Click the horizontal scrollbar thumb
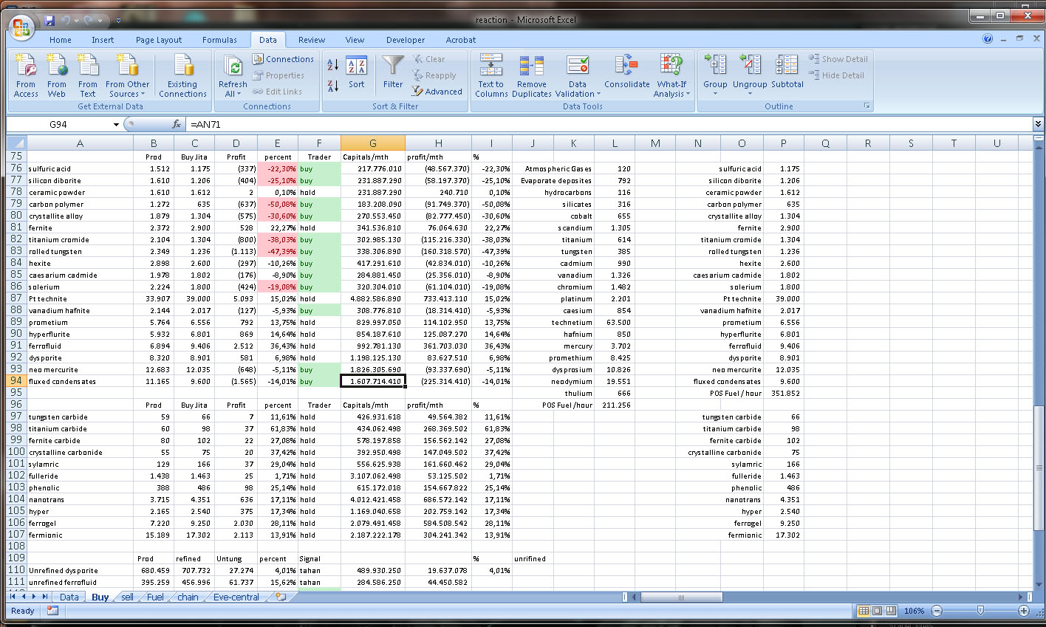 (680, 597)
